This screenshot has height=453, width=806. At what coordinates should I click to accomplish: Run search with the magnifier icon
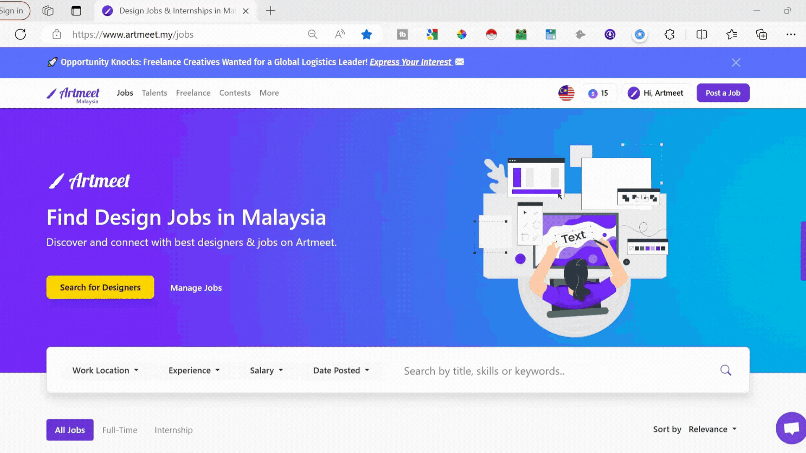coord(726,370)
